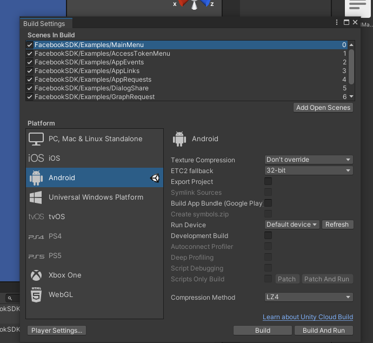Enable the Export Project checkbox

(x=268, y=181)
